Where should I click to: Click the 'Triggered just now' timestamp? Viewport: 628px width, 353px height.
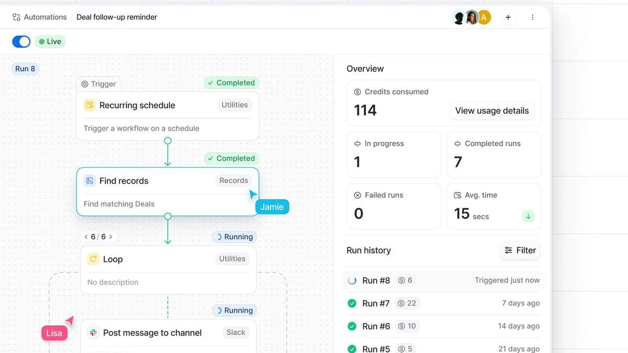(x=507, y=280)
